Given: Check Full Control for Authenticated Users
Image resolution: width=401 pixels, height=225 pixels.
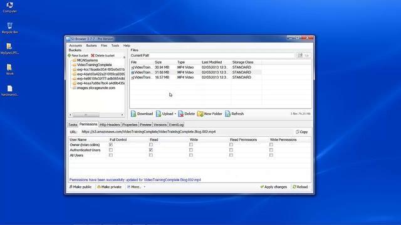Looking at the screenshot, I should coord(111,150).
